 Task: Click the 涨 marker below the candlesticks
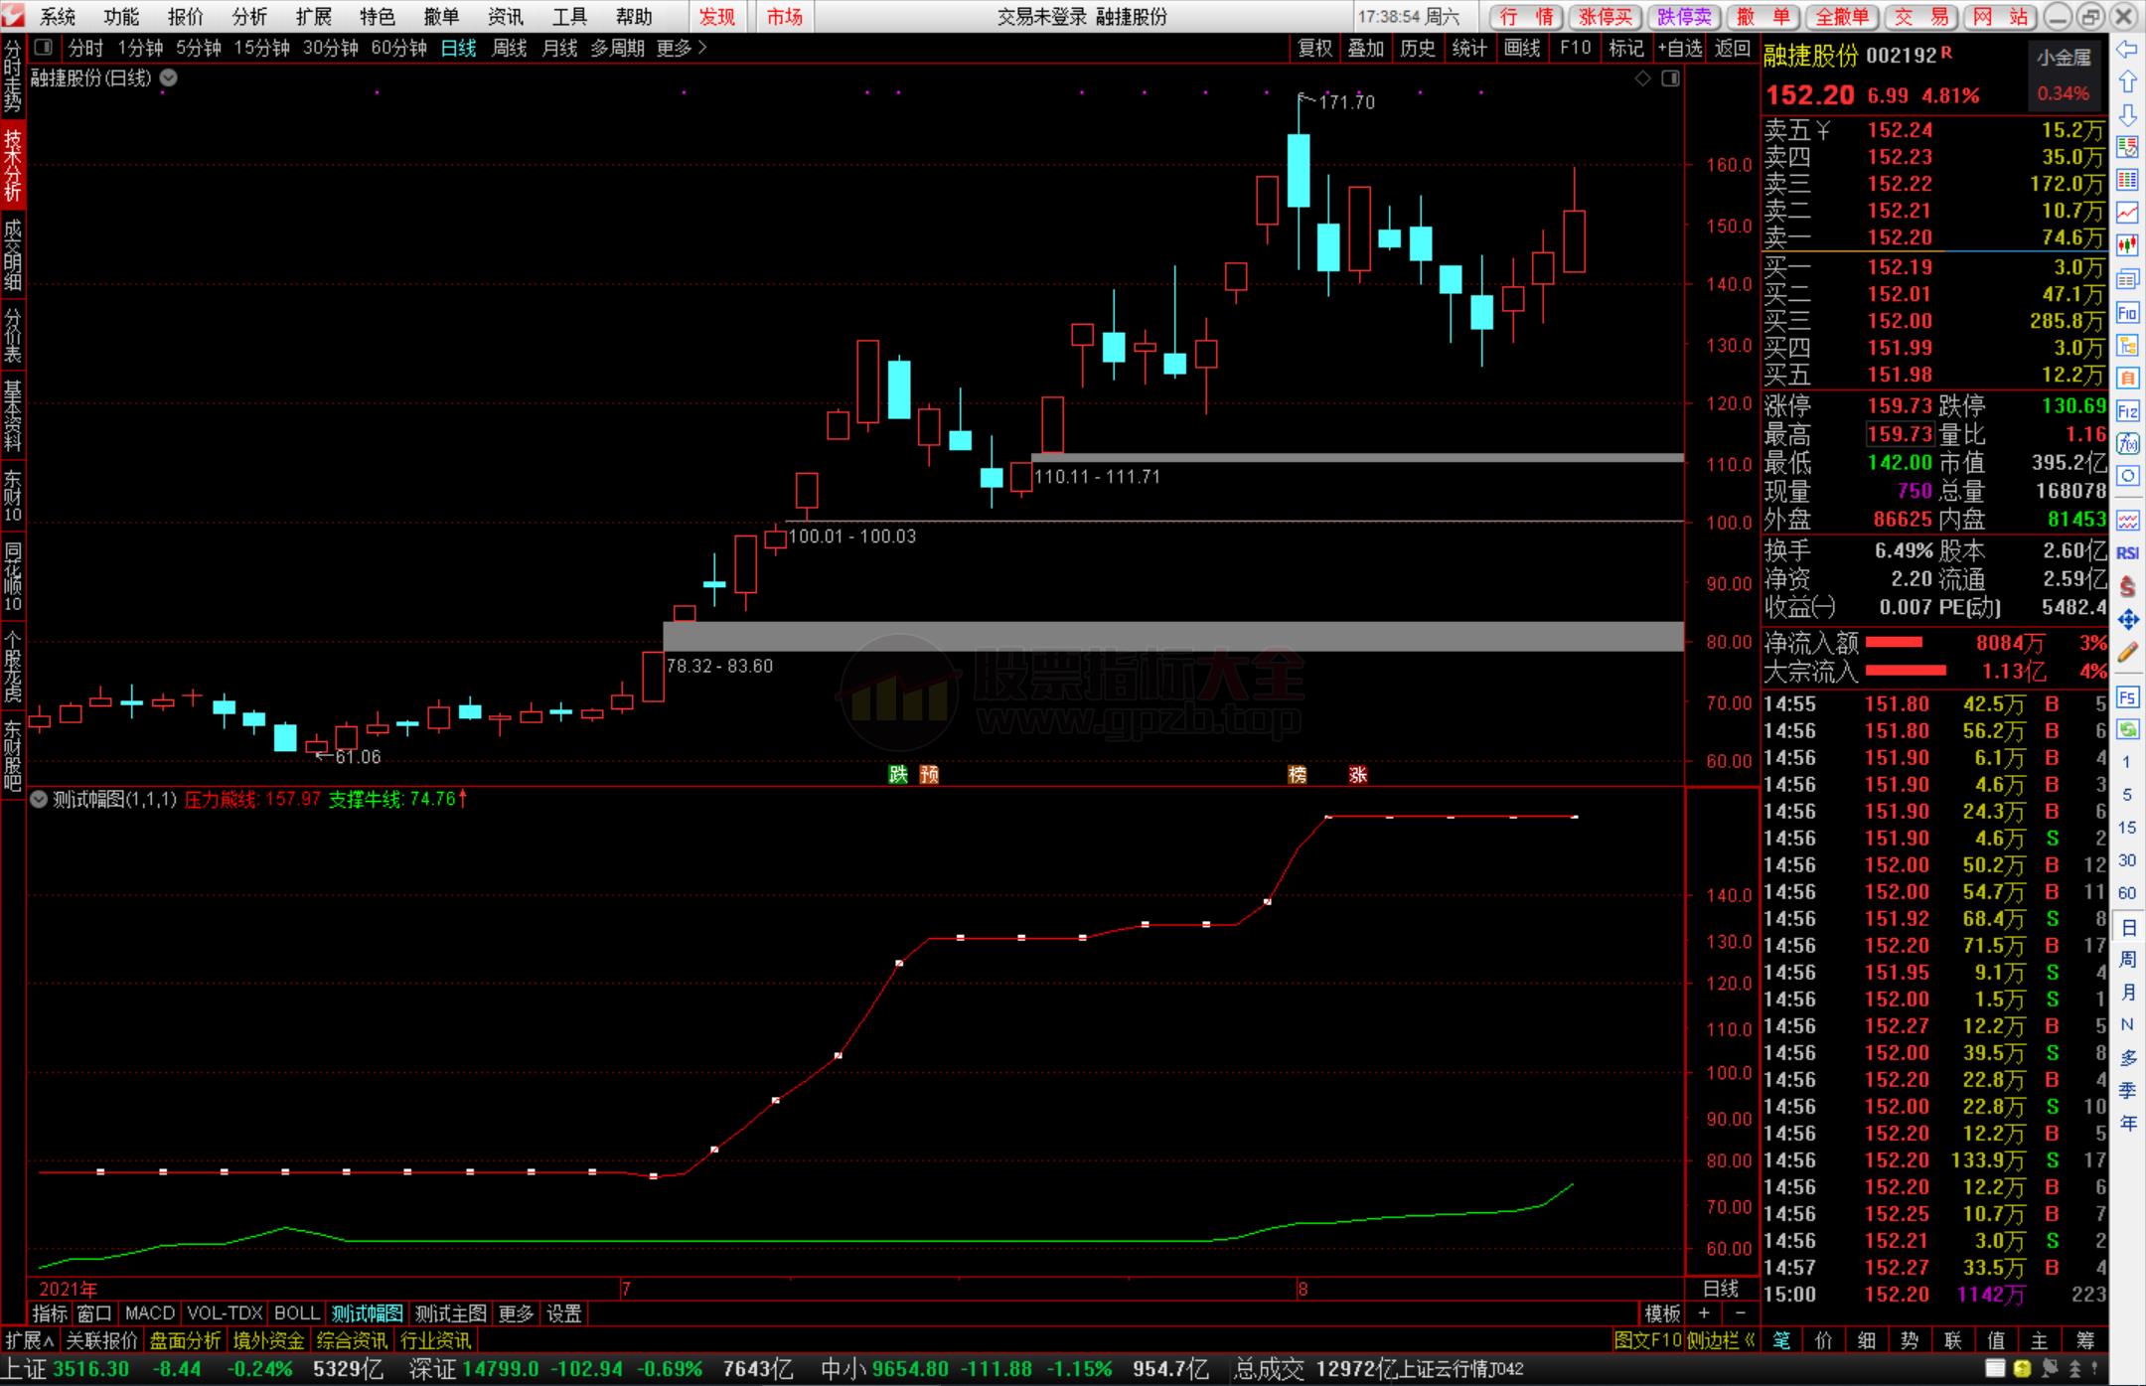pyautogui.click(x=1357, y=775)
